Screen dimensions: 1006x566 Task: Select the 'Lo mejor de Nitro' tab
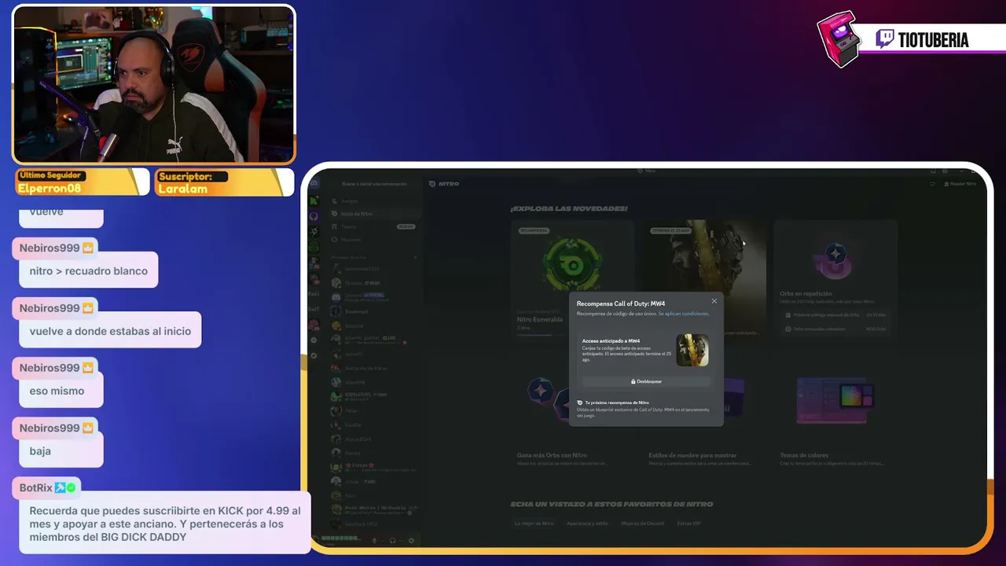pos(534,523)
